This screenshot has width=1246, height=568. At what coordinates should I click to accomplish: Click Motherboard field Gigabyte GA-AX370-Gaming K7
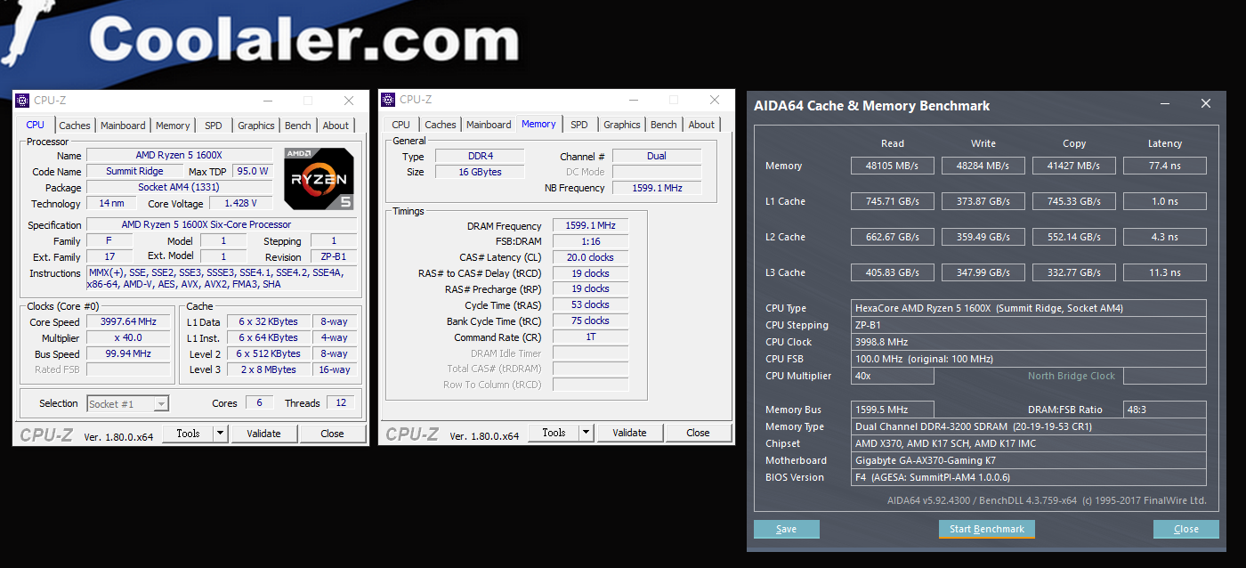(1029, 460)
